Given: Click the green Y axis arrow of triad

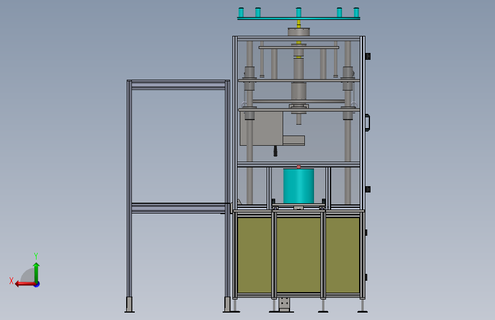Looking at the screenshot, I should 37,272.
